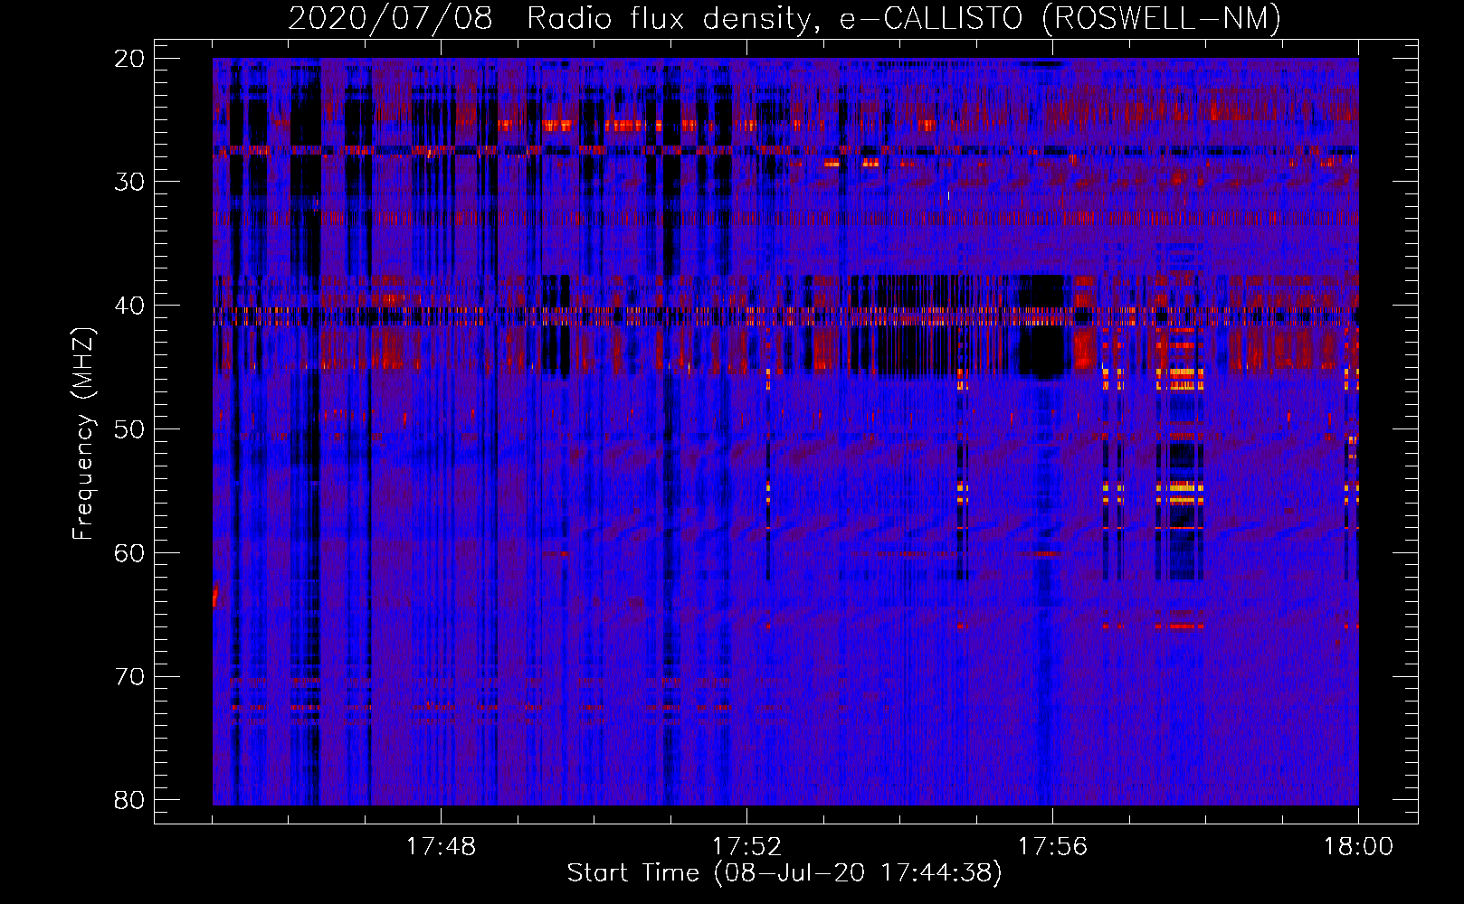The width and height of the screenshot is (1464, 904).
Task: Click the 'Frequency (MHZ)' axis label
Action: click(x=83, y=434)
